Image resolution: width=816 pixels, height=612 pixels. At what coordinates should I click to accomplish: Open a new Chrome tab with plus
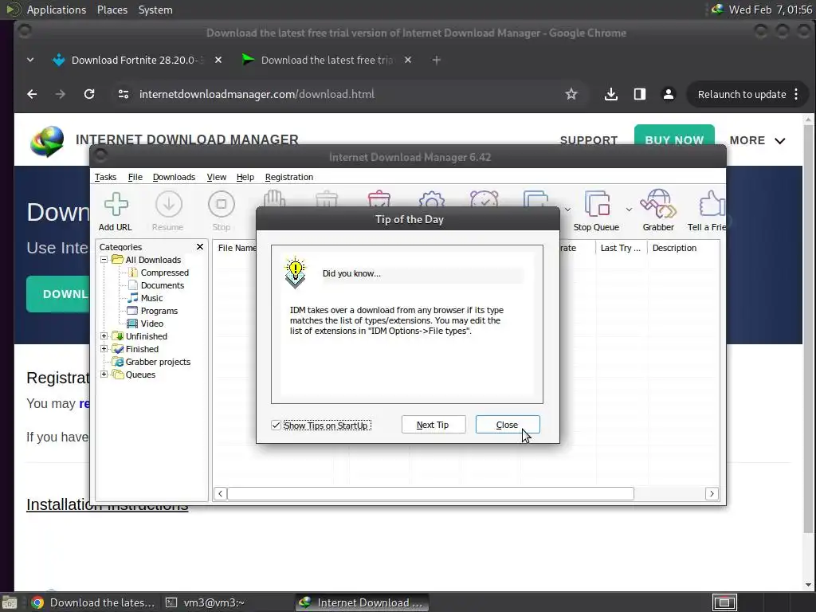(x=437, y=61)
